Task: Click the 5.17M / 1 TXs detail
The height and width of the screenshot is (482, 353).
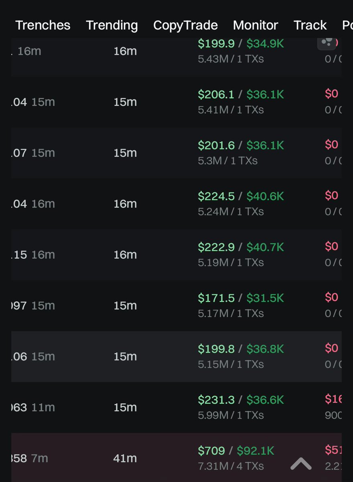Action: [x=231, y=313]
